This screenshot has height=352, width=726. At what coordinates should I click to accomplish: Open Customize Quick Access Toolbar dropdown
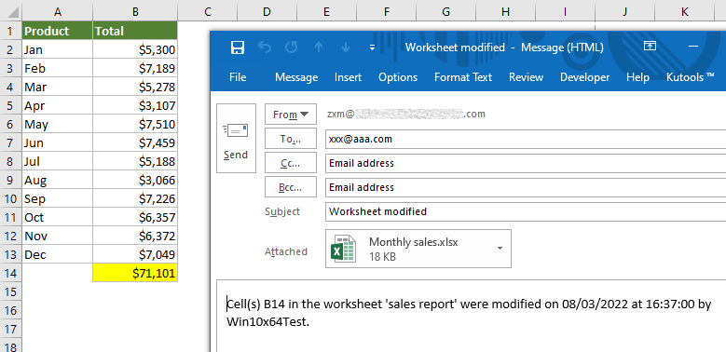pos(372,47)
